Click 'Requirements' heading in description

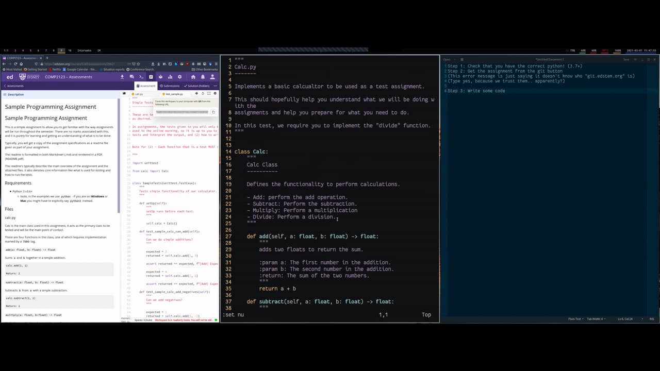(18, 183)
